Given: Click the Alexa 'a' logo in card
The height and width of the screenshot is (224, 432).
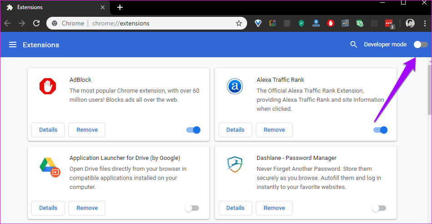Looking at the screenshot, I should pyautogui.click(x=235, y=86).
